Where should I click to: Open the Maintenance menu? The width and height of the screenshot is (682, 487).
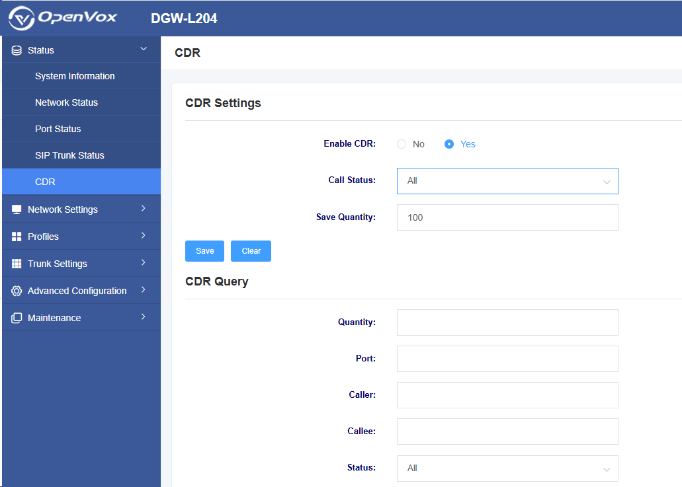coord(81,318)
